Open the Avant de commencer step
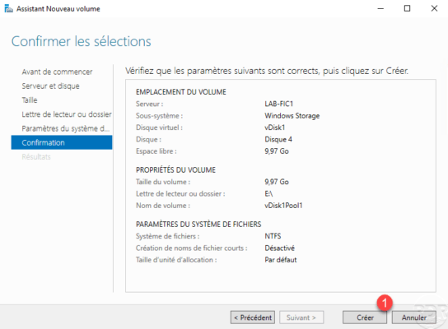Viewport: 448px width, 329px height. pyautogui.click(x=57, y=72)
